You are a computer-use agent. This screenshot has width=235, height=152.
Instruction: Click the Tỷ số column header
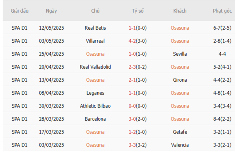pyautogui.click(x=137, y=11)
